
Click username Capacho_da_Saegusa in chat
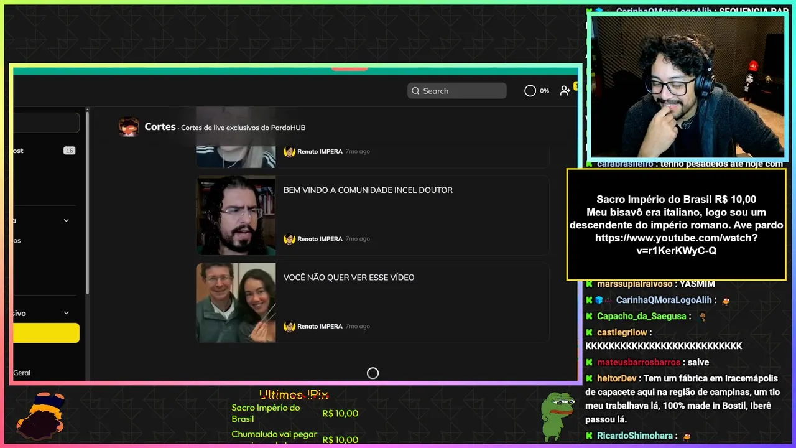642,316
